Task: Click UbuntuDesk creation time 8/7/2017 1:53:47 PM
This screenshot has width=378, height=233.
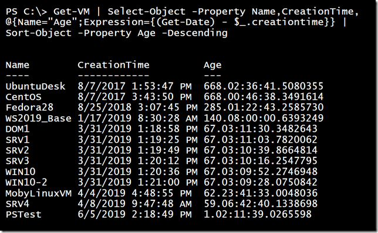Action: point(134,86)
